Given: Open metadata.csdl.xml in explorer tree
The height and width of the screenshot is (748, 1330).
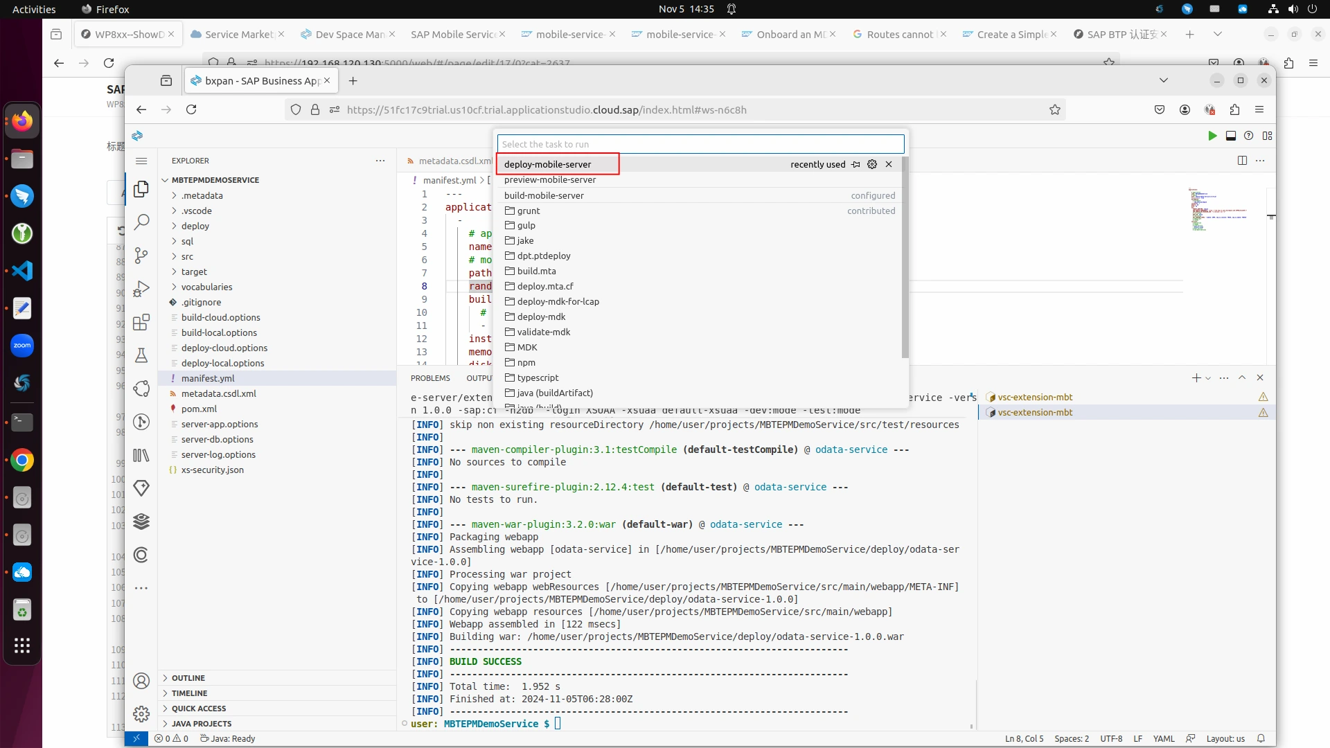Looking at the screenshot, I should coord(277,393).
